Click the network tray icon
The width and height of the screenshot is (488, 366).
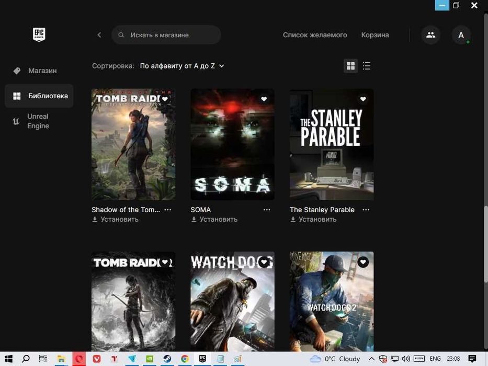pyautogui.click(x=394, y=359)
